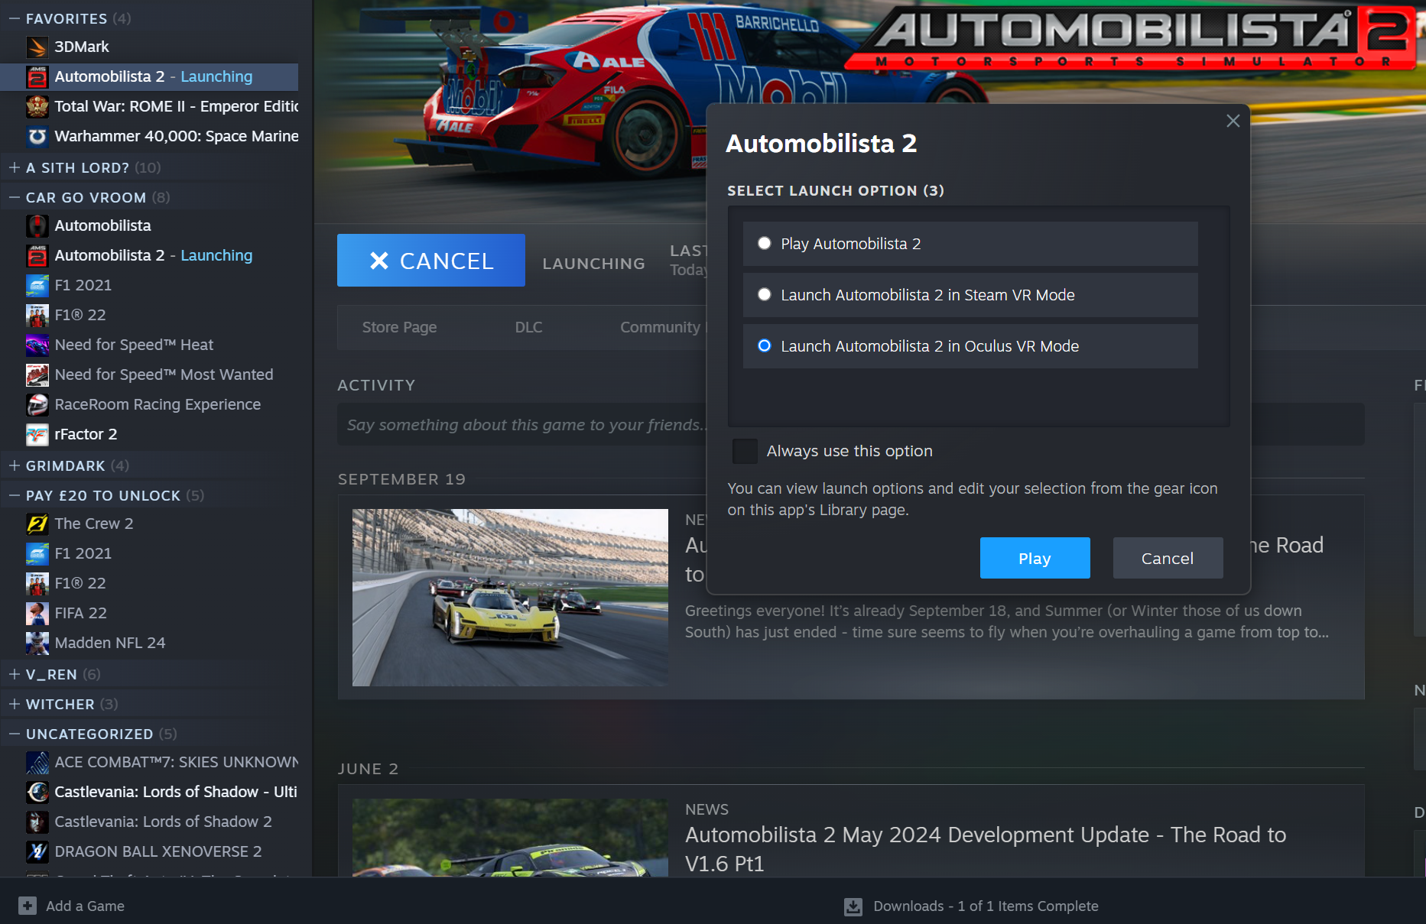Click Automobilista 2 icon under Favorites
Screen dimensions: 1426x924
coord(37,77)
